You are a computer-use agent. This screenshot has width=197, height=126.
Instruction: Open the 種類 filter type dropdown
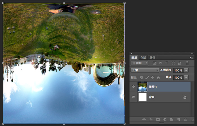[x=139, y=63]
